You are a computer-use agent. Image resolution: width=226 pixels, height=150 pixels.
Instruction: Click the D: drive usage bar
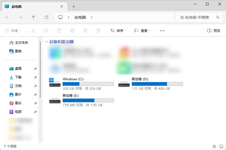tap(157, 84)
